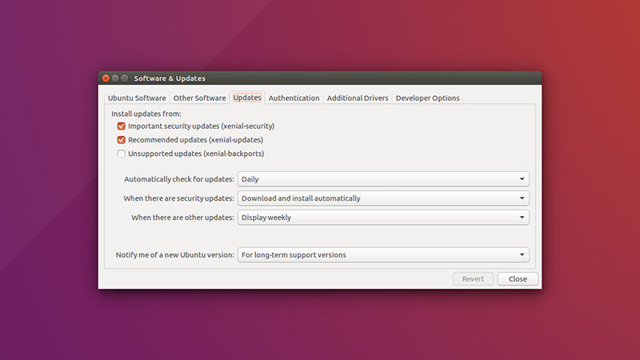The image size is (640, 360).
Task: Open the Additional Drivers tab
Action: click(358, 98)
